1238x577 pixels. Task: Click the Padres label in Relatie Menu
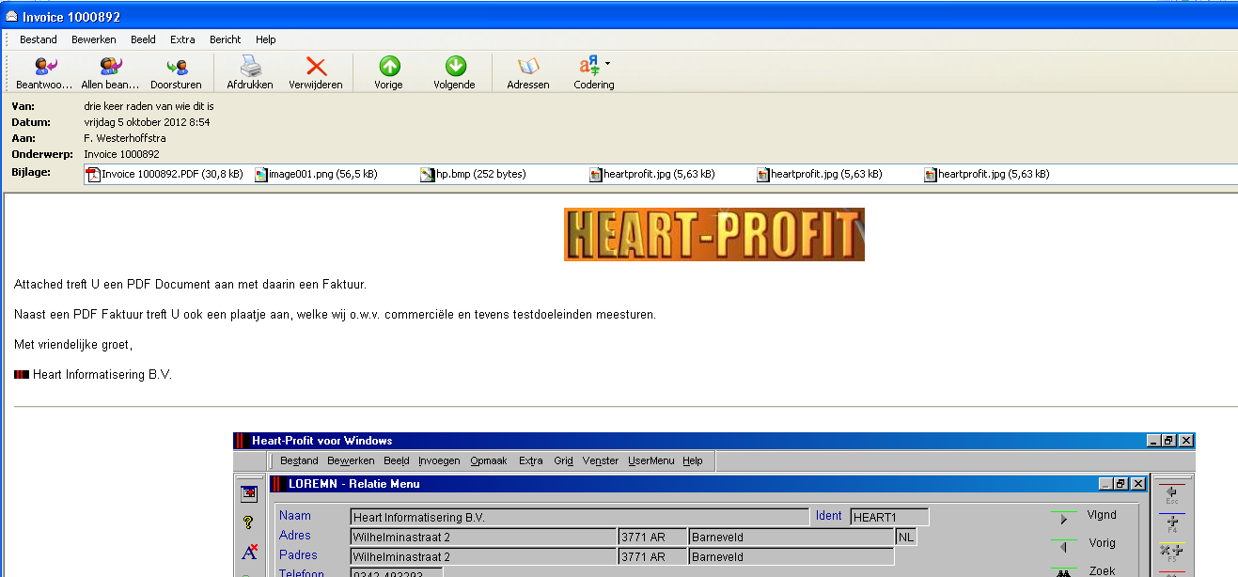pos(298,555)
